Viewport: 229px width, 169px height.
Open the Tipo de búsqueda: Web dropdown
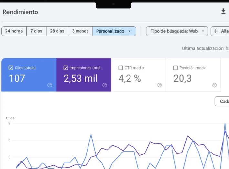(177, 31)
